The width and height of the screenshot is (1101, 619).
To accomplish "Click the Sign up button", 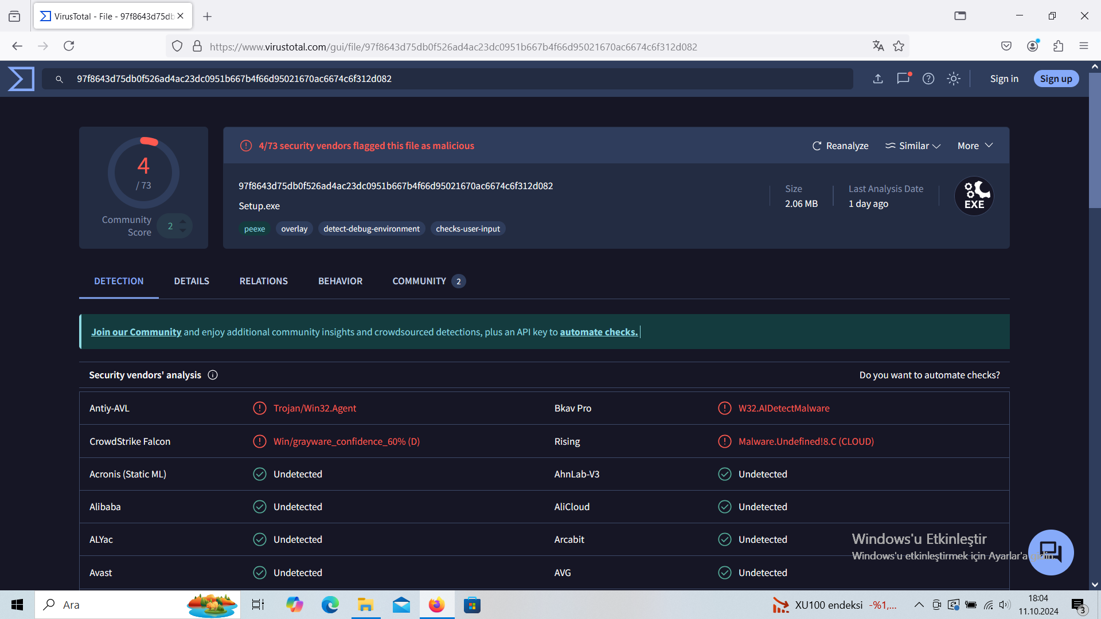I will point(1056,79).
